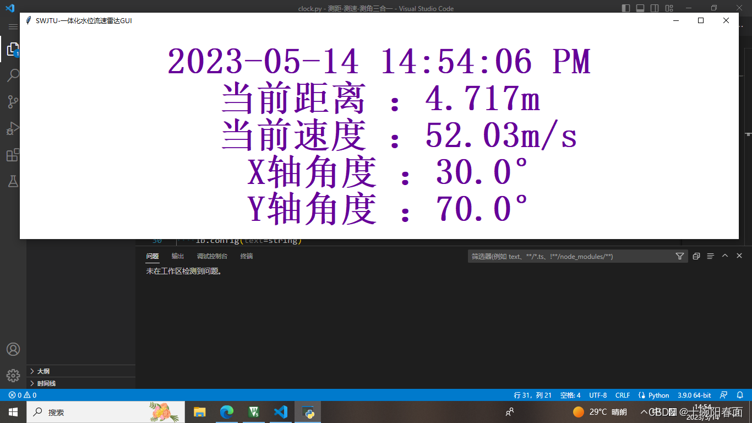
Task: Switch to the 输出 panel tab
Action: 177,256
